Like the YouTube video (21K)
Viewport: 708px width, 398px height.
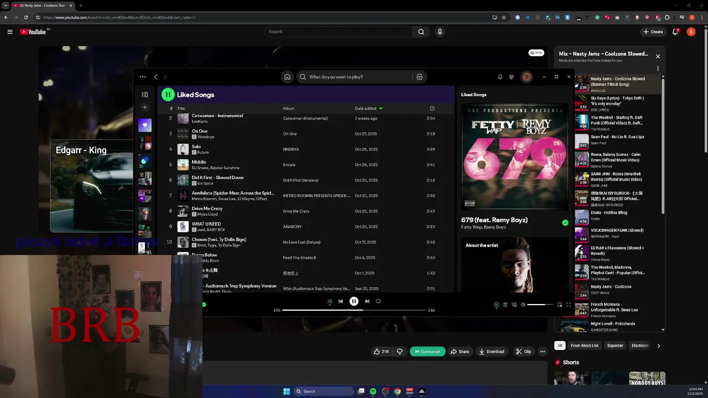(382, 352)
